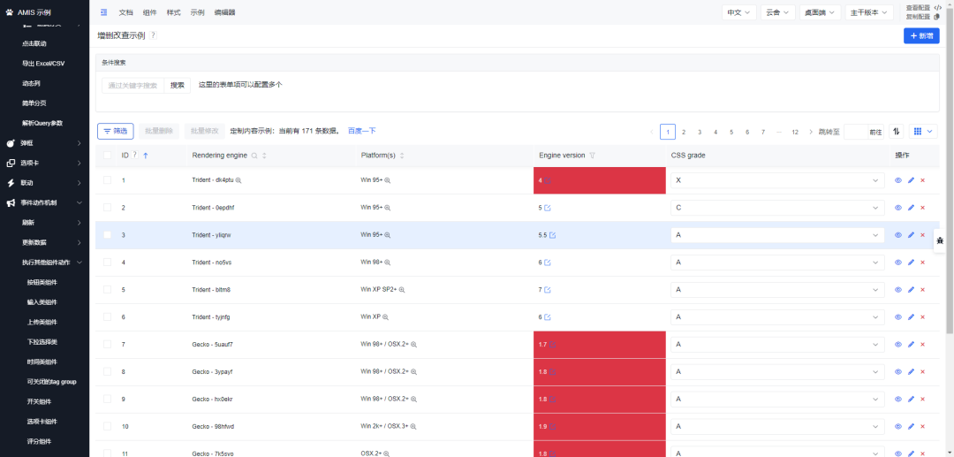Click the search icon beside Rendering engine header

tap(254, 156)
